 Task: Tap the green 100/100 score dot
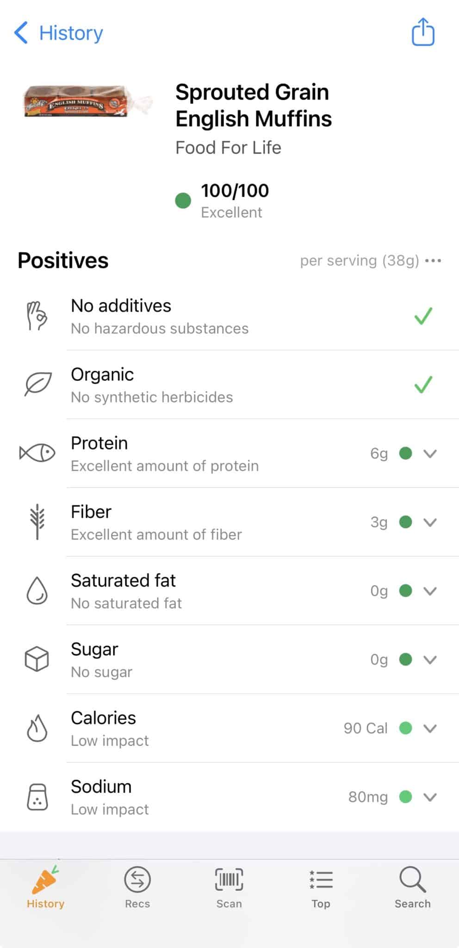(x=183, y=201)
